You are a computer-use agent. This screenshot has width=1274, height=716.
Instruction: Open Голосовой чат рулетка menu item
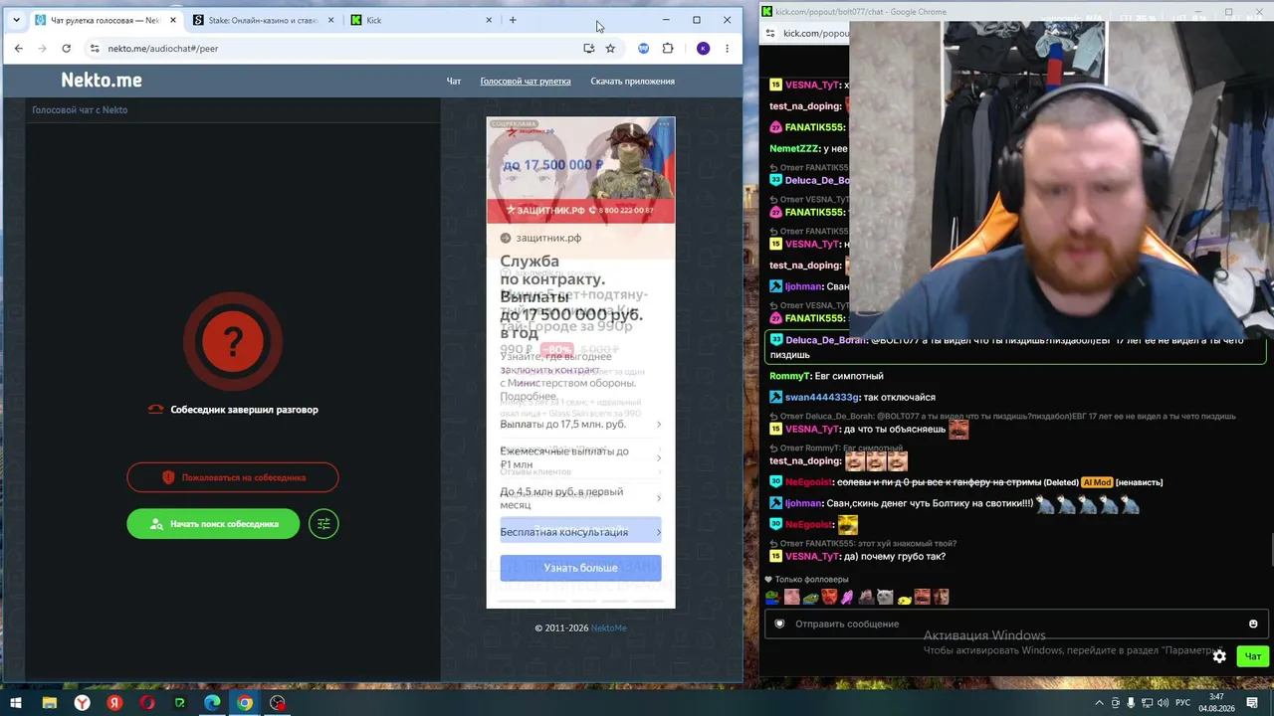tap(526, 82)
